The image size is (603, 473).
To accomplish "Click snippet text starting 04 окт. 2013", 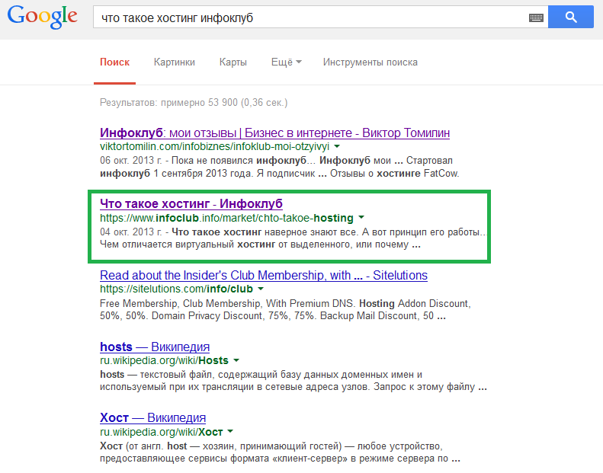I will point(293,238).
